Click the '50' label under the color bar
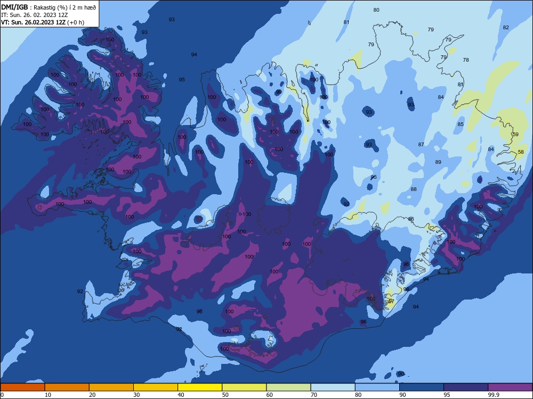Screen dimensions: 533x399 [225, 395]
